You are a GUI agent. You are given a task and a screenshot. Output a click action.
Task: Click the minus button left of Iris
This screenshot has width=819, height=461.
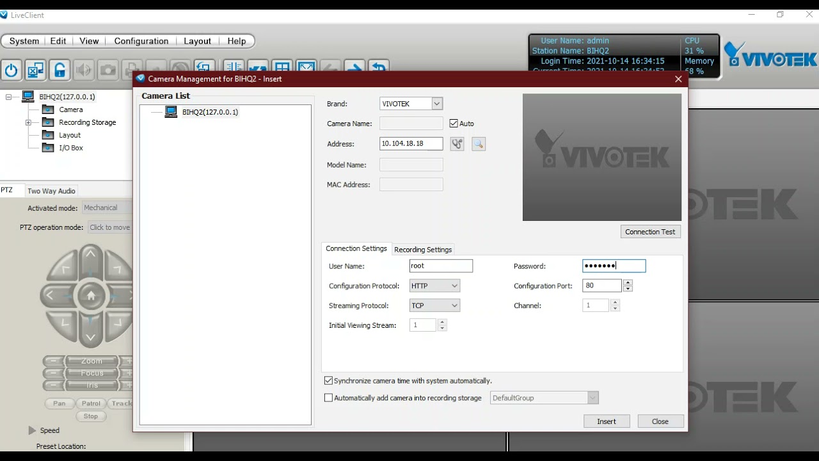click(54, 385)
